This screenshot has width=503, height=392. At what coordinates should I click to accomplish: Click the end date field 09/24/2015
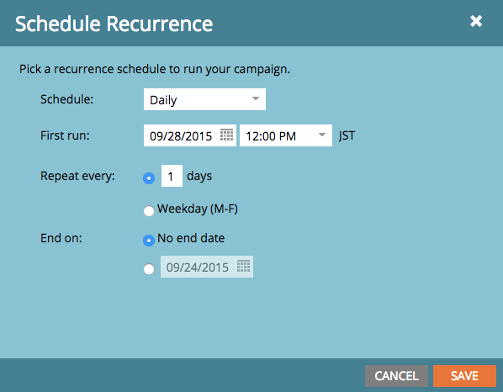point(207,267)
